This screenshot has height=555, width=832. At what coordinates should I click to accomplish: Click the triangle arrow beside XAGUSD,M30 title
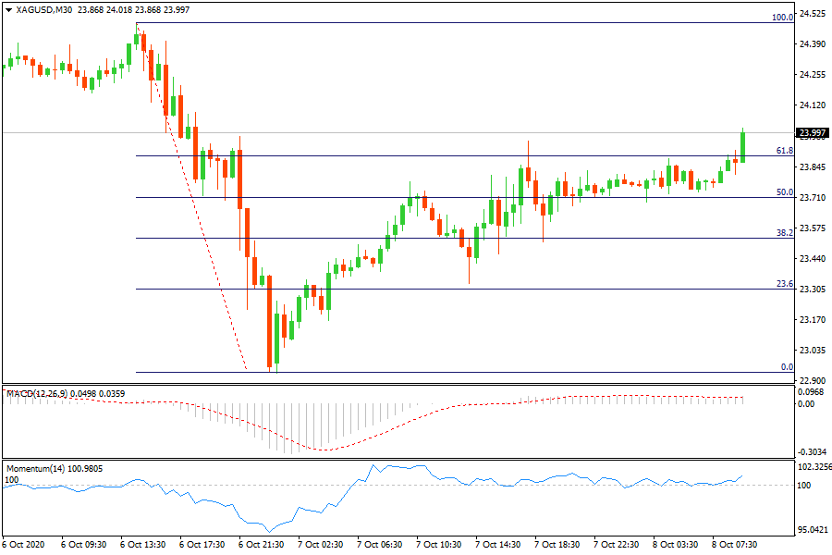pyautogui.click(x=7, y=8)
